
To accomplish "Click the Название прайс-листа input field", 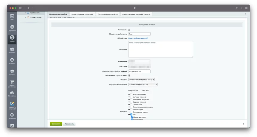I will pos(139,34).
